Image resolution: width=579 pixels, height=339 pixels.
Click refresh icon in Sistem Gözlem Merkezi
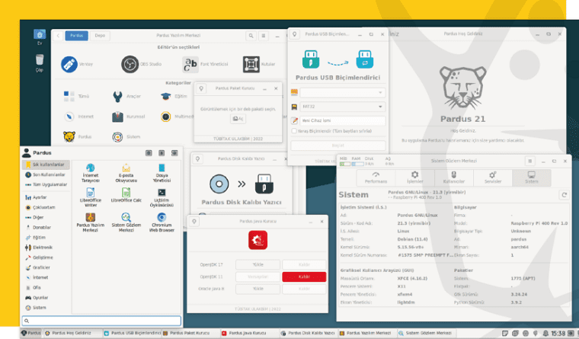[564, 195]
